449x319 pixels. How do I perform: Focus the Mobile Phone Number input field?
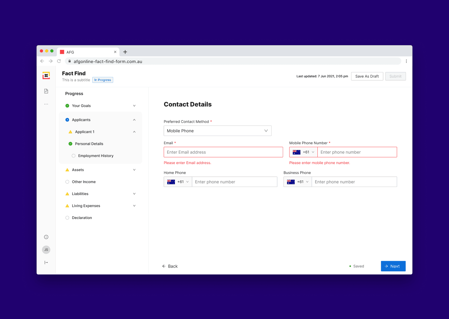[357, 152]
